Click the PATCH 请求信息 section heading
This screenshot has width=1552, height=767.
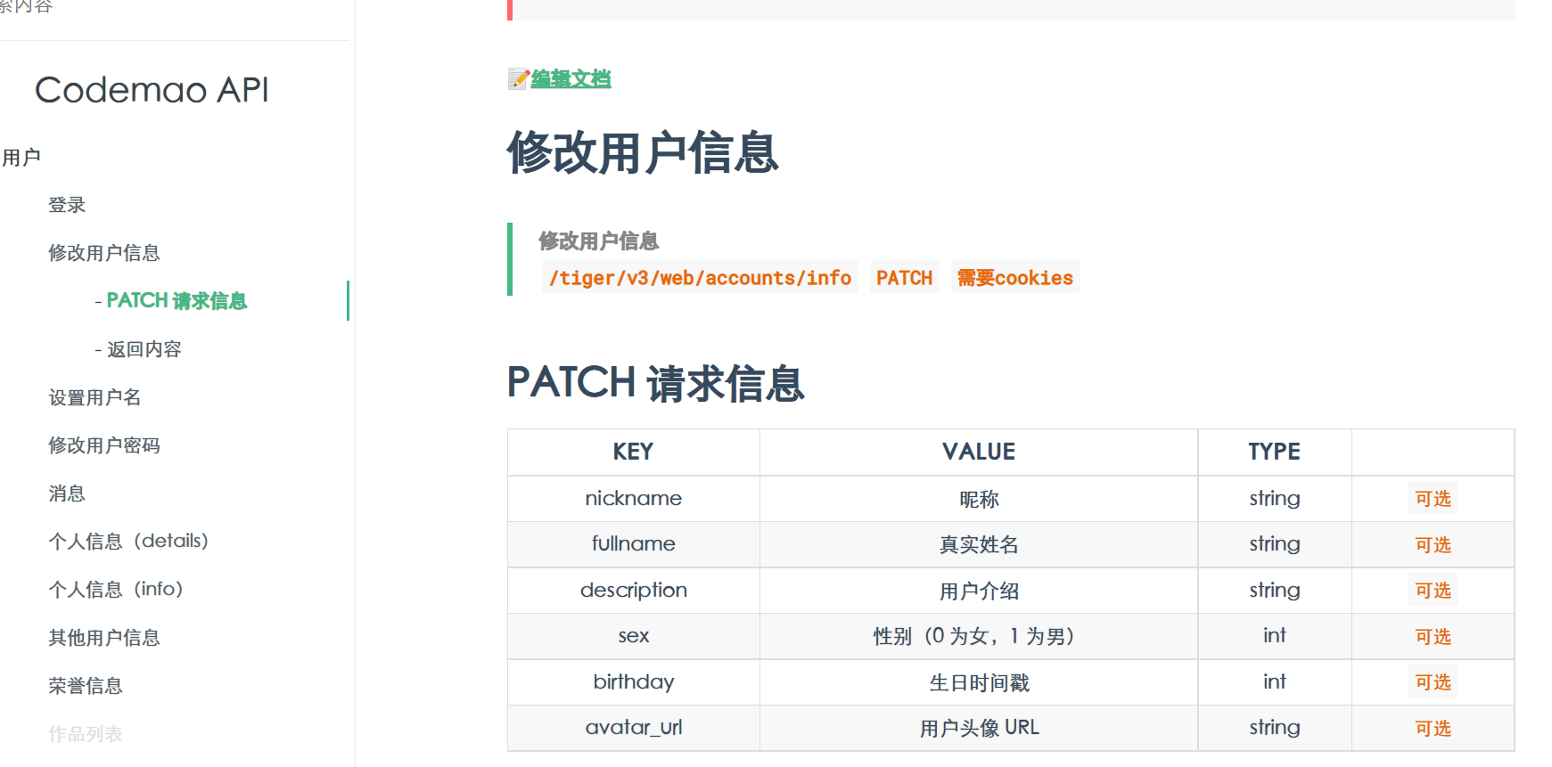click(656, 383)
